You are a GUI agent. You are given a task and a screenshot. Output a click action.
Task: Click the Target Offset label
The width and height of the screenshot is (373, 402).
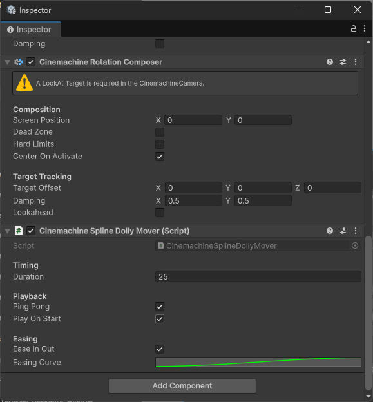pyautogui.click(x=37, y=188)
